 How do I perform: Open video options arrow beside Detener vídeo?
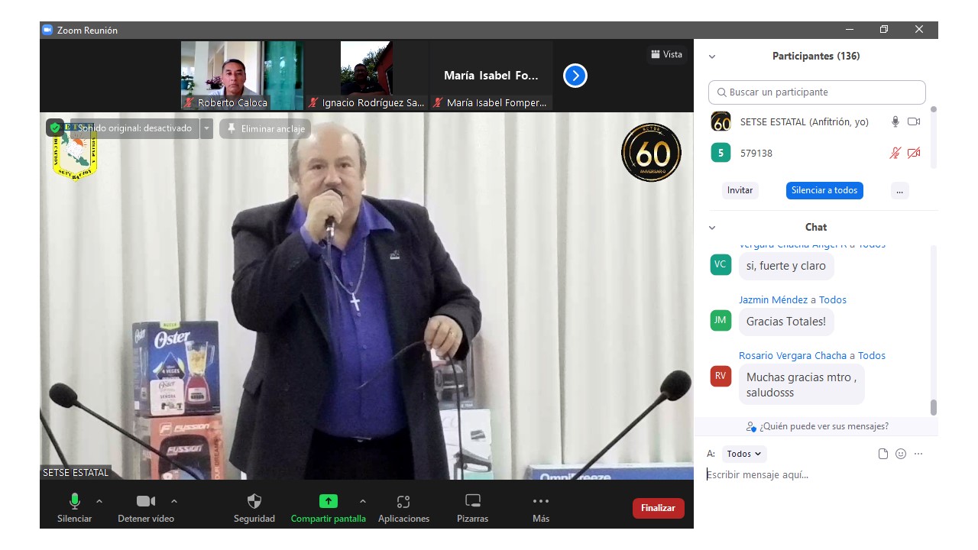click(174, 501)
